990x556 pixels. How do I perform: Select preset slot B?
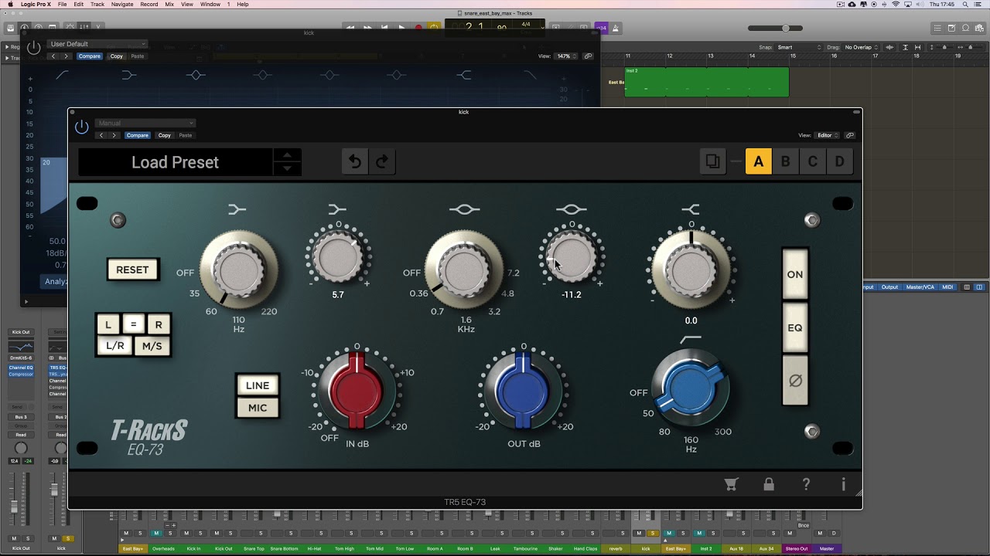coord(786,161)
